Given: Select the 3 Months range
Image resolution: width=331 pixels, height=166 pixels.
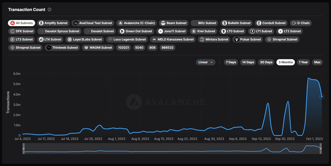Looking at the screenshot, I should pos(286,62).
